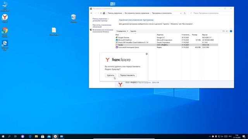Refresh the Programs and Features list

[x=185, y=13]
